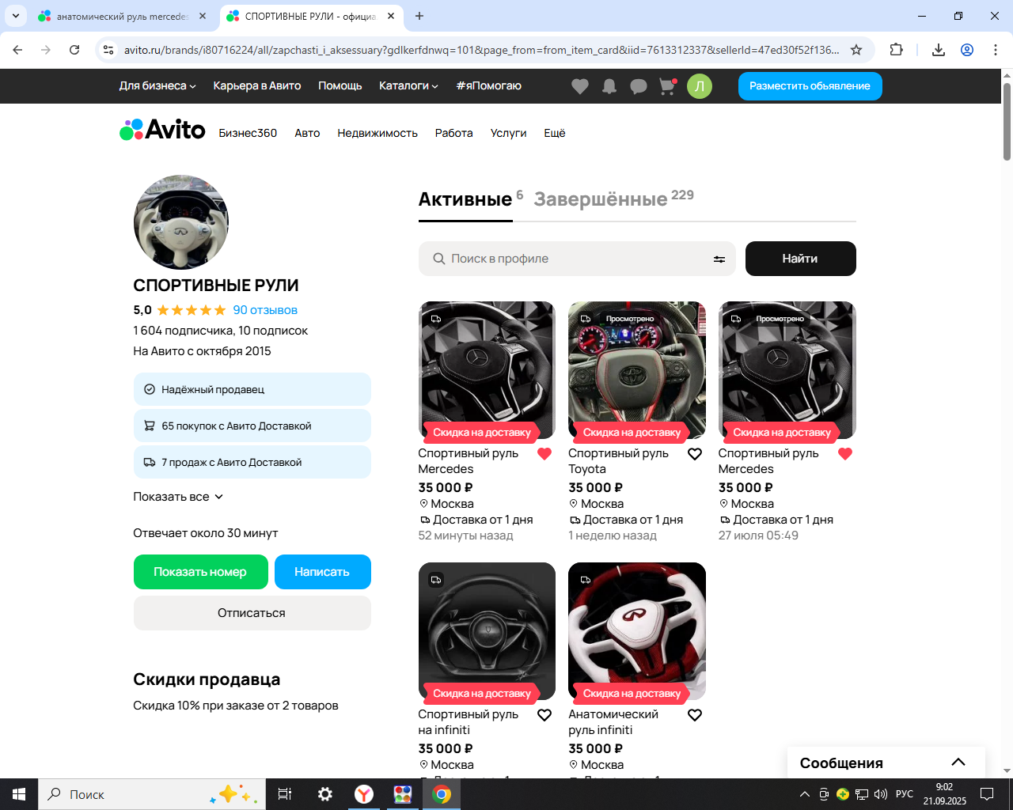The width and height of the screenshot is (1013, 810).
Task: Reload the page with refresh icon
Action: coord(74,50)
